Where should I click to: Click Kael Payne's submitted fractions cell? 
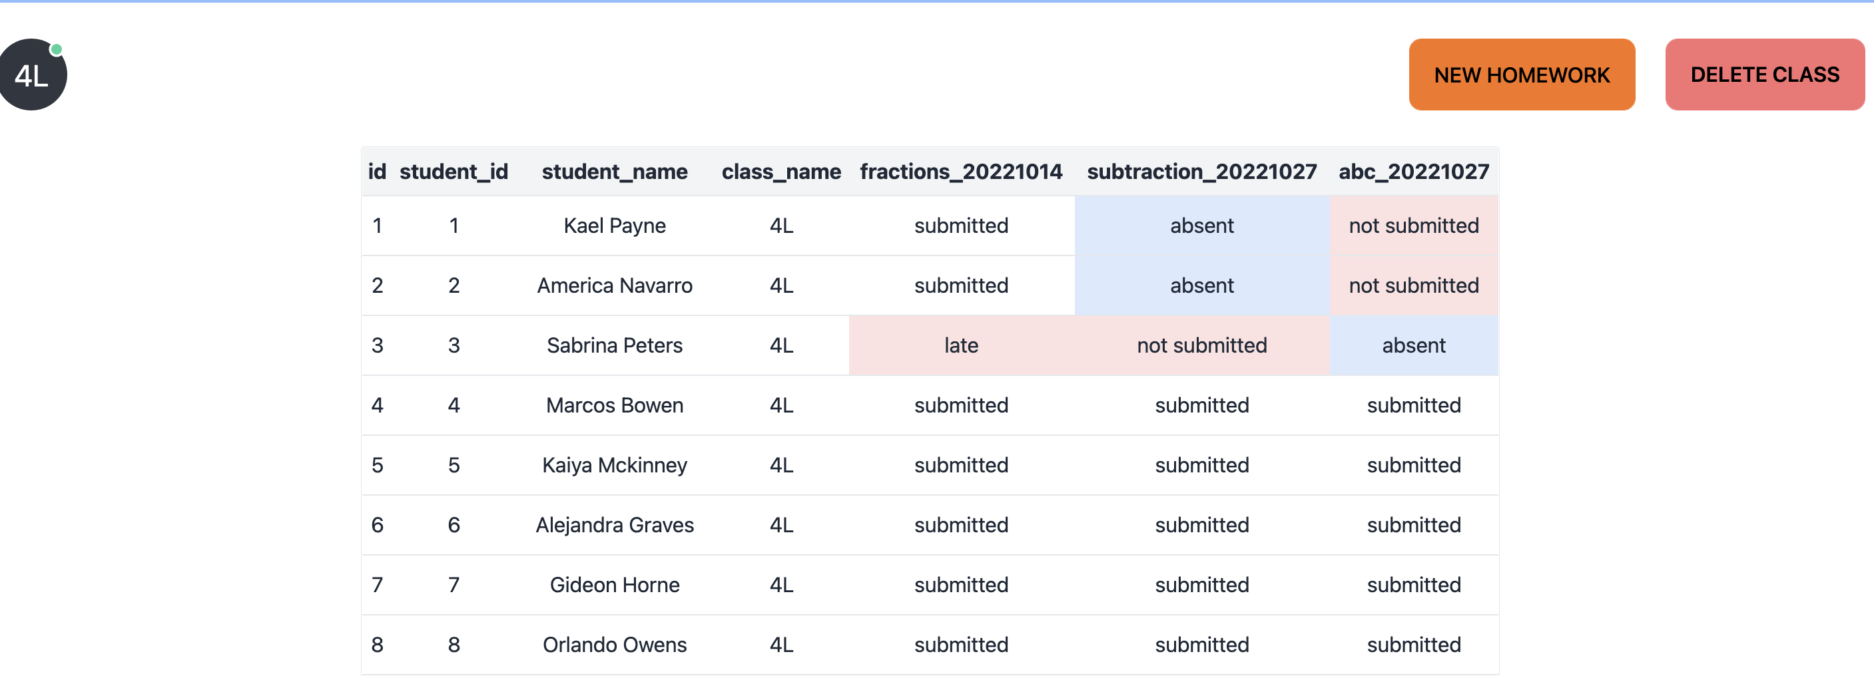(x=960, y=226)
